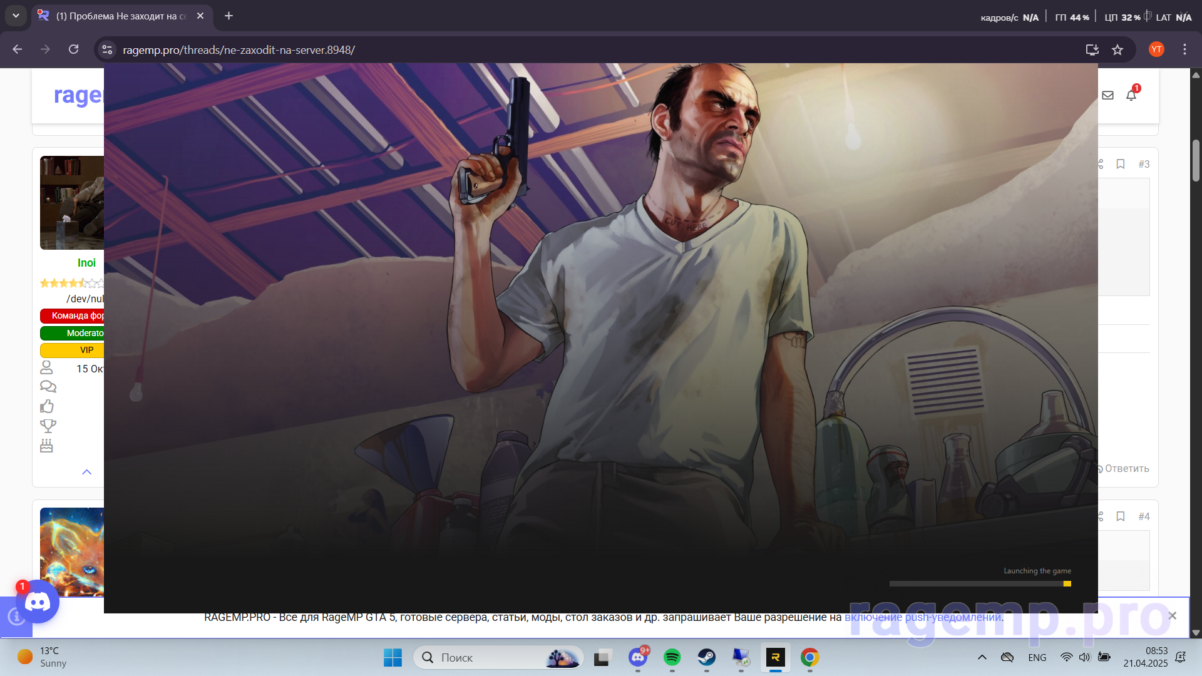Image resolution: width=1202 pixels, height=676 pixels.
Task: Open the battery status icon
Action: point(1104,657)
